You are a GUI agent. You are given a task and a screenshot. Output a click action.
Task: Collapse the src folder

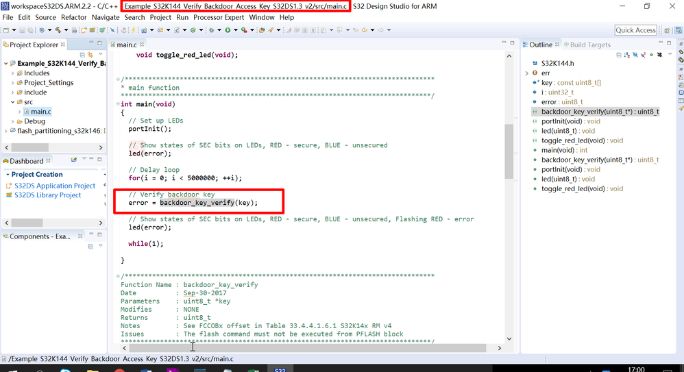click(x=12, y=102)
